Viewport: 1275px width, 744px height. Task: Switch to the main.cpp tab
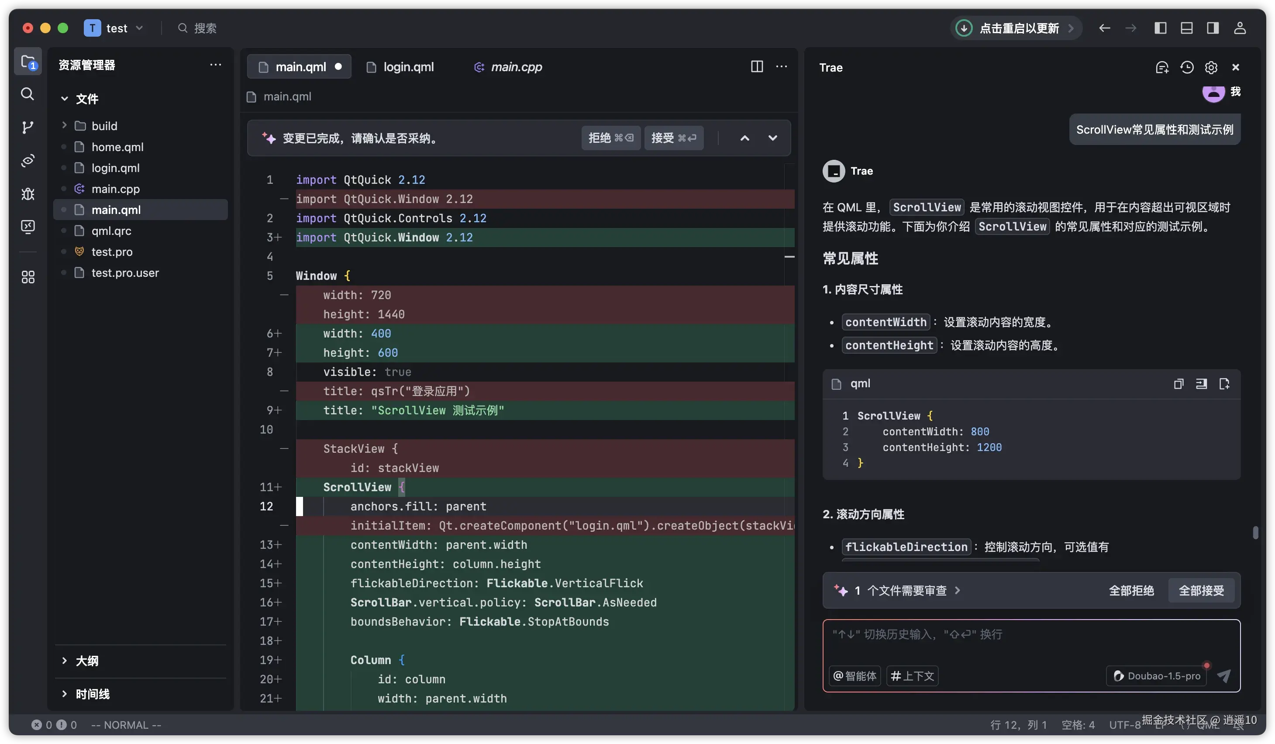516,67
